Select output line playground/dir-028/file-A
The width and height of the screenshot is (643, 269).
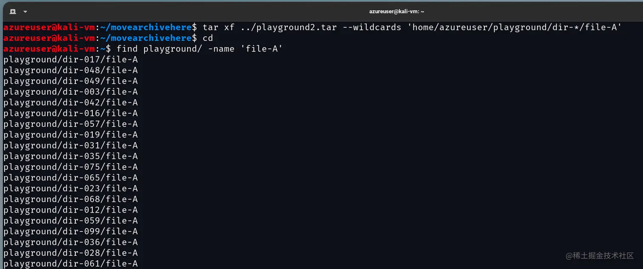pos(71,253)
